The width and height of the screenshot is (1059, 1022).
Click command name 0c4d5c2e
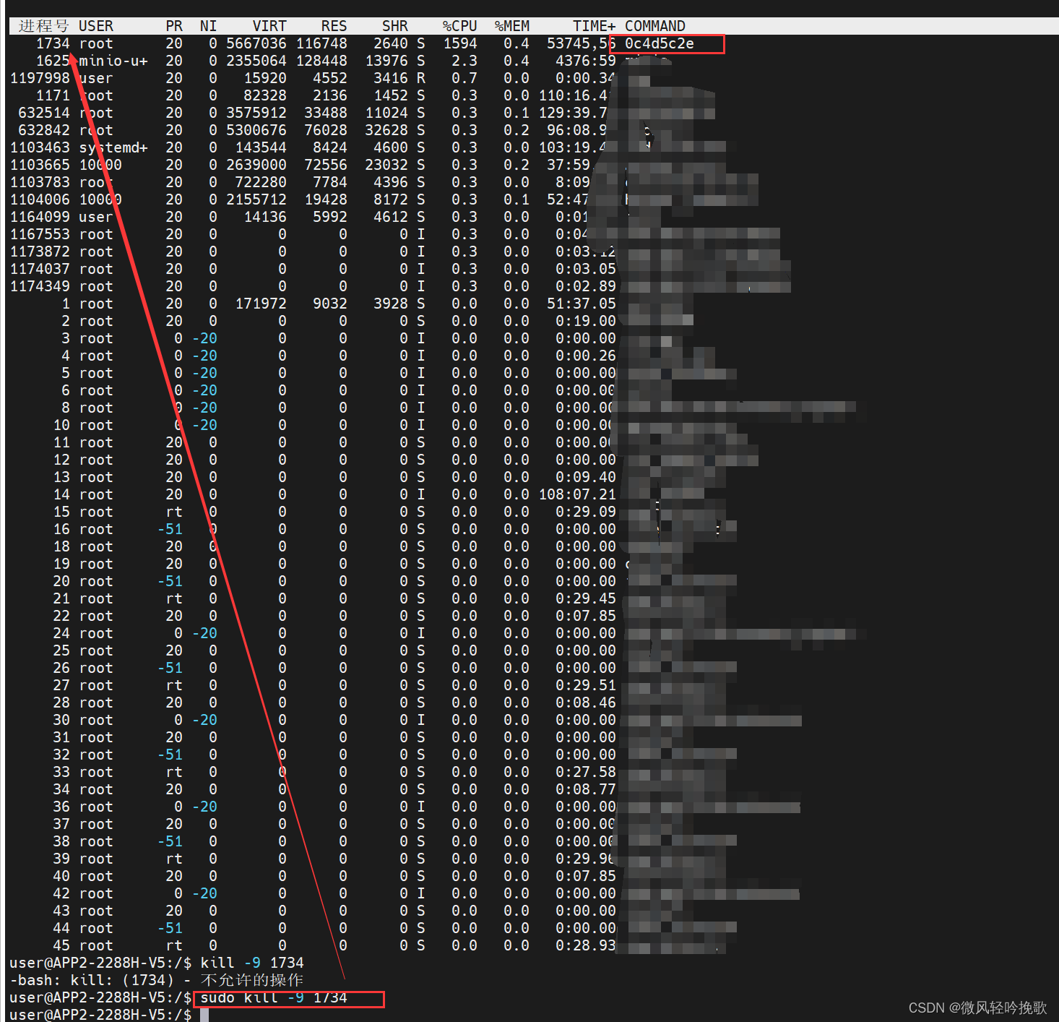pyautogui.click(x=660, y=43)
